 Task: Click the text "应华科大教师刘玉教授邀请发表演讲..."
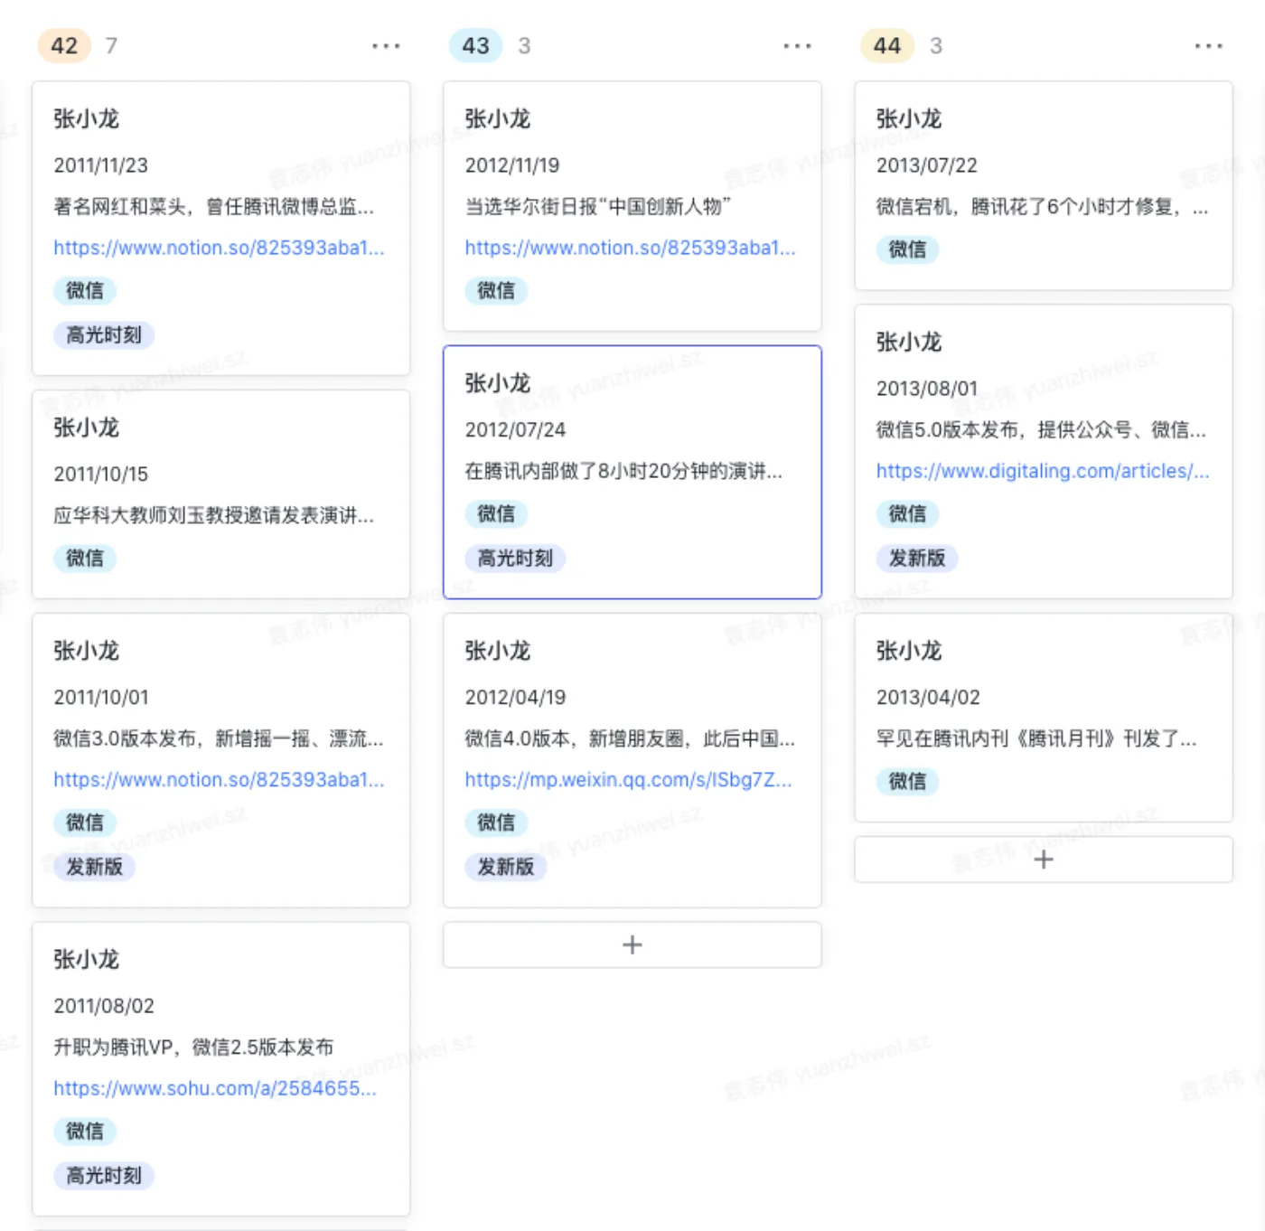click(x=213, y=516)
